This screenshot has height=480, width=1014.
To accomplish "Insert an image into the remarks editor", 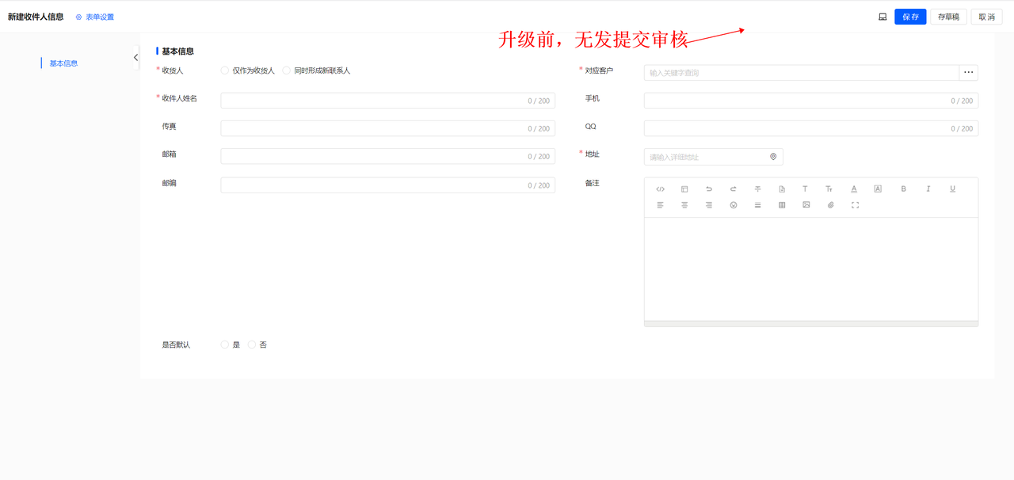I will [x=806, y=205].
